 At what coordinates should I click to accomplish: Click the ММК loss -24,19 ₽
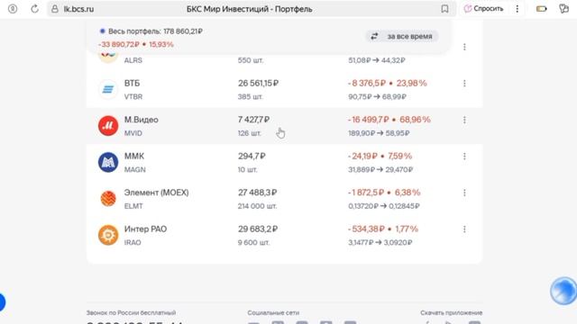(362, 156)
